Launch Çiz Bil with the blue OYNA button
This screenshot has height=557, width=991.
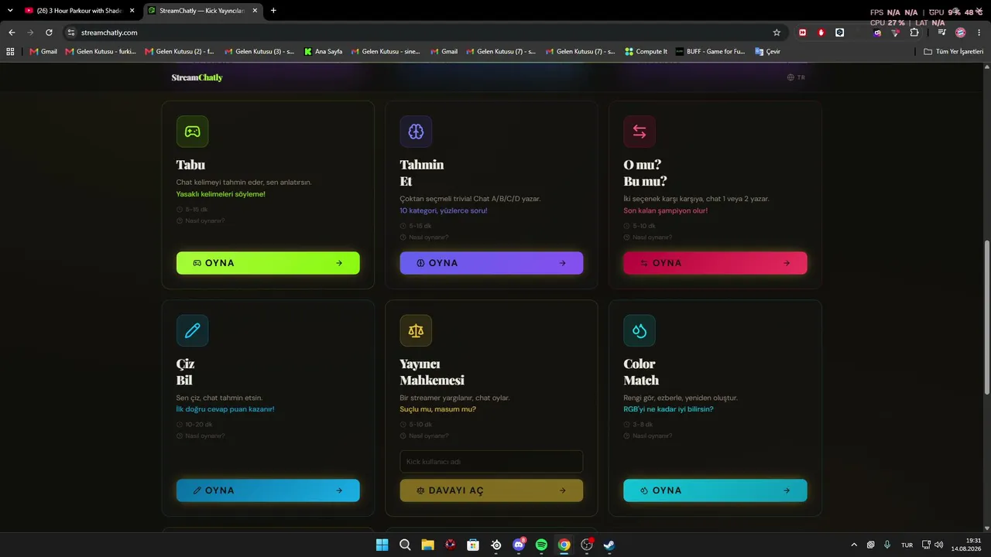click(268, 490)
